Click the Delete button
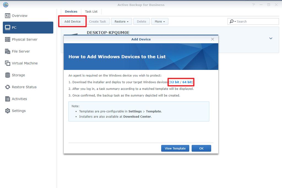Screen dimensions: 282x188 pyautogui.click(x=141, y=21)
